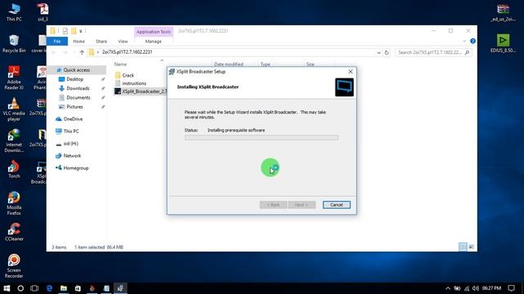Viewport: 524px width, 294px height.
Task: Select Application Tools contextual tab
Action: 154,32
